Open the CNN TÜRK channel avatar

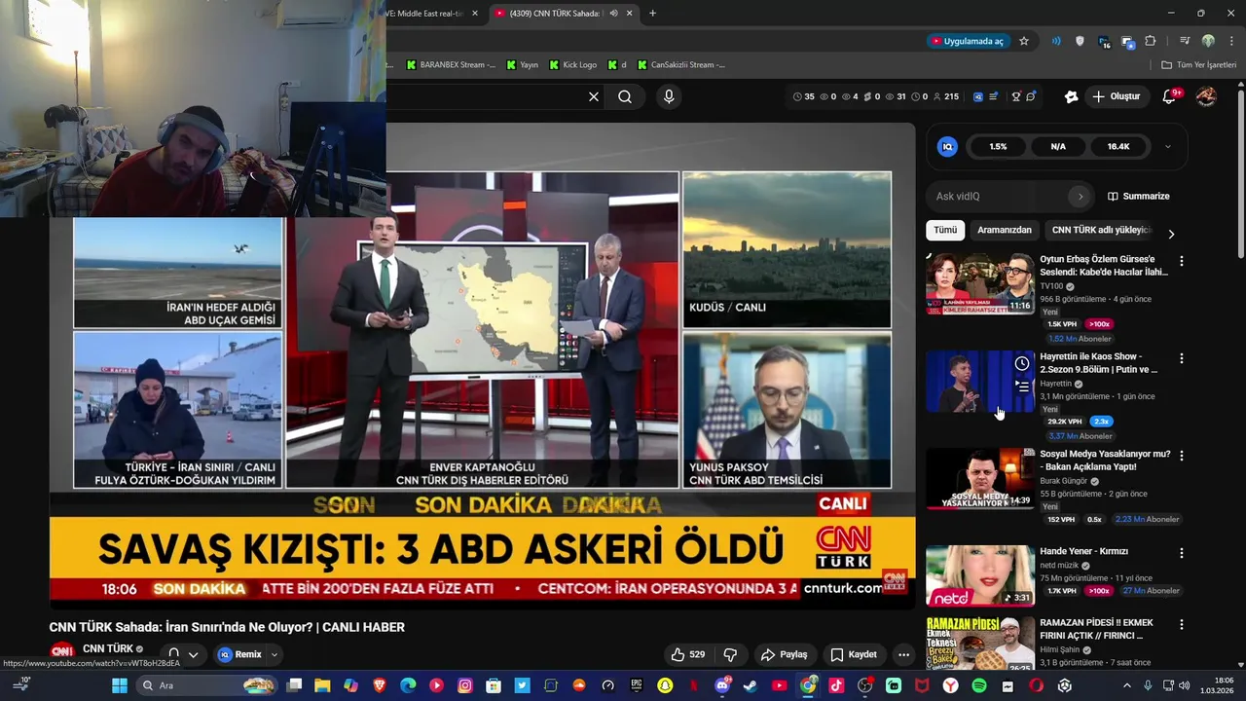[62, 651]
